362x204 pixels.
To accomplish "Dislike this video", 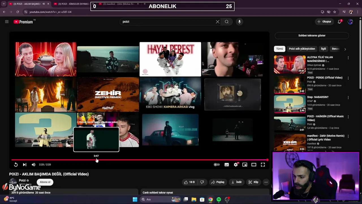I will [x=202, y=182].
